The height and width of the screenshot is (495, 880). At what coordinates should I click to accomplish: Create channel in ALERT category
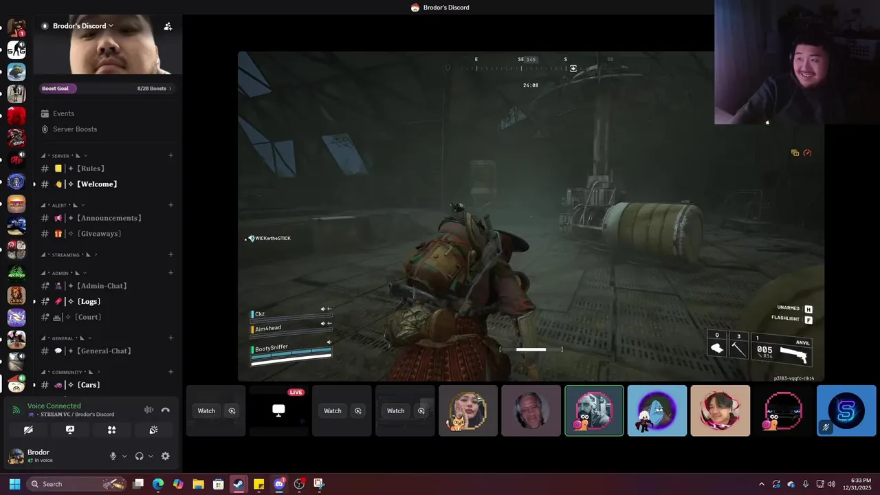click(x=170, y=205)
